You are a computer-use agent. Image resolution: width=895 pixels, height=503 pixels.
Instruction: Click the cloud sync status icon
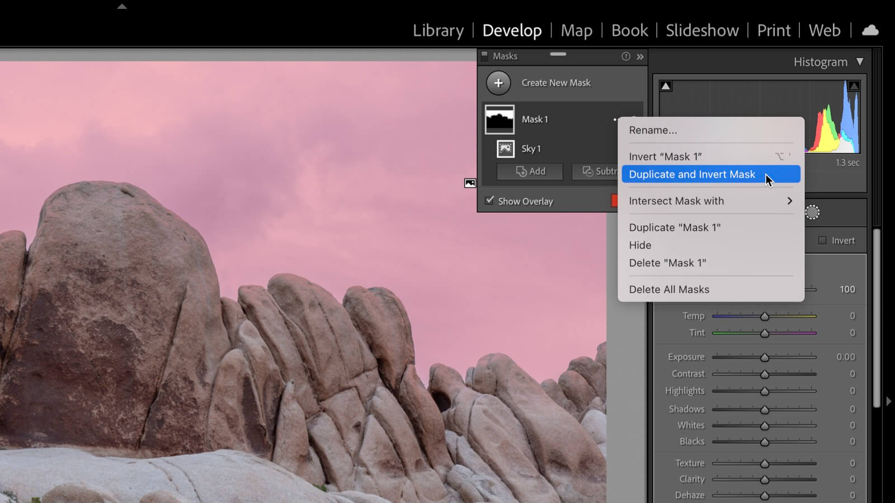pyautogui.click(x=870, y=30)
